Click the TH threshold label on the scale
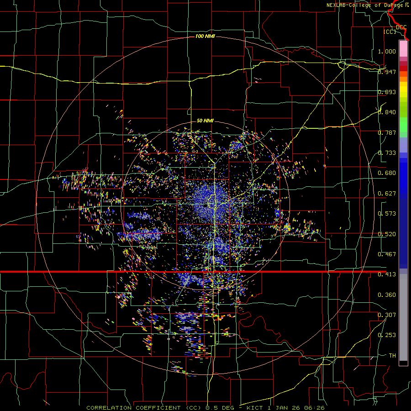411x411 pixels. (392, 356)
